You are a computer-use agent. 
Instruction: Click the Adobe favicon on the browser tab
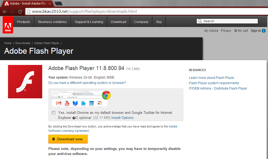(6, 3)
